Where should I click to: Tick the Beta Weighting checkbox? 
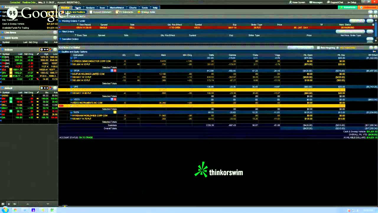point(318,48)
